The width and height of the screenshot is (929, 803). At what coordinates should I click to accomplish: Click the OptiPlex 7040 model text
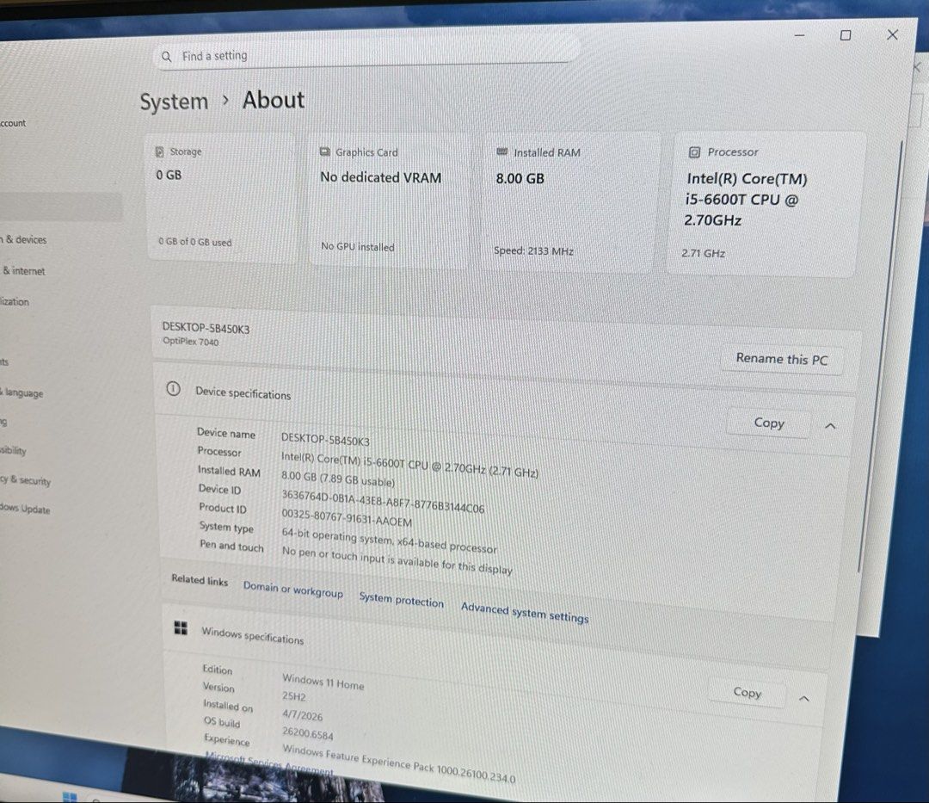coord(190,342)
